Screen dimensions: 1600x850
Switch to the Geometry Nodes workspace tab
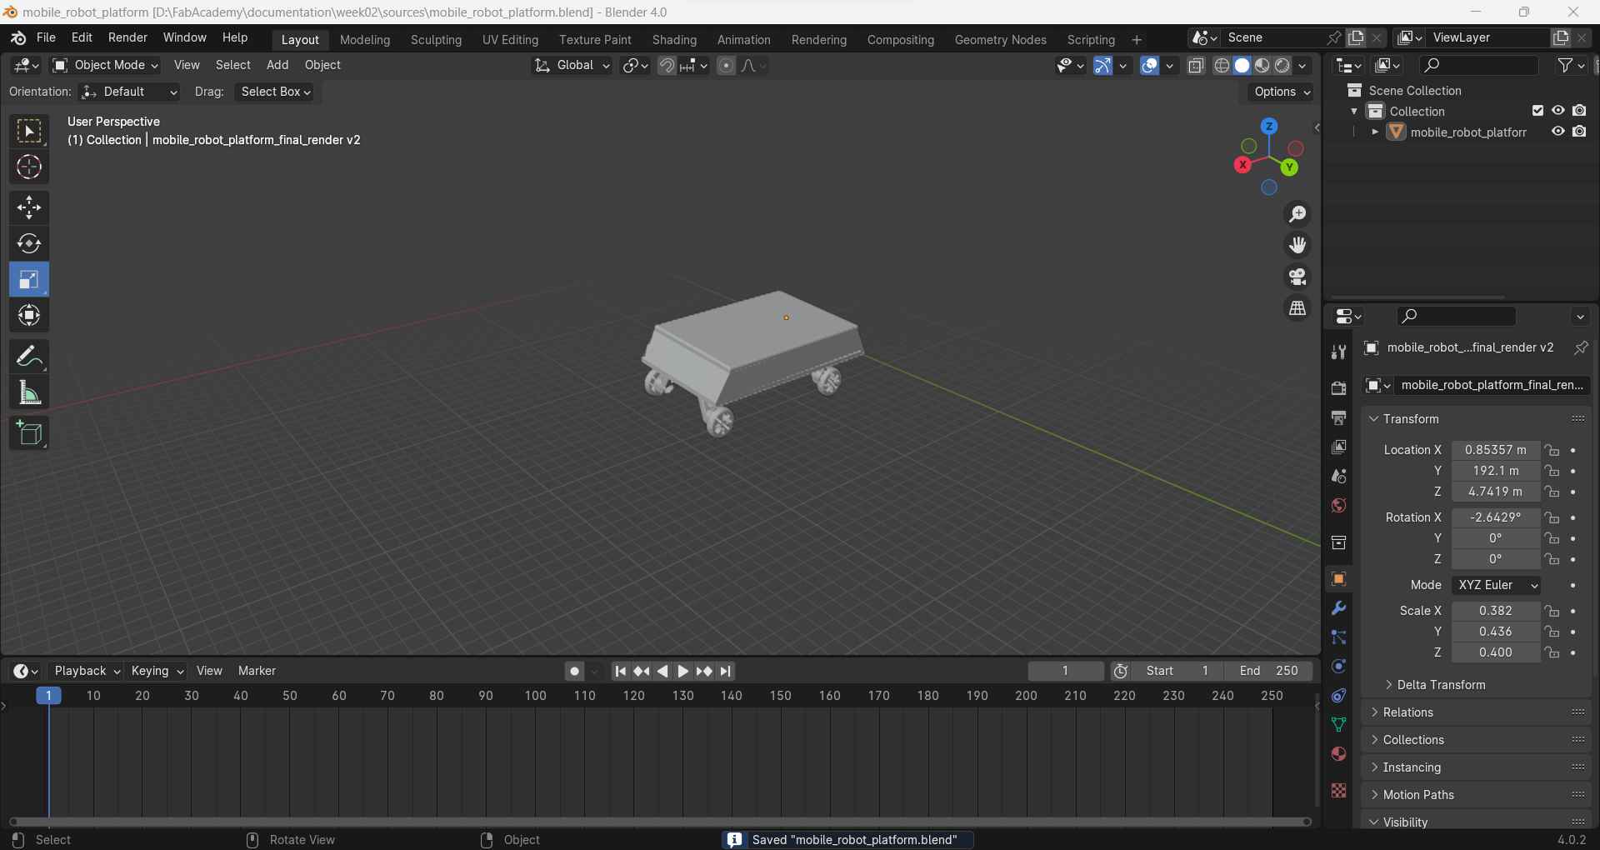[x=1000, y=40]
